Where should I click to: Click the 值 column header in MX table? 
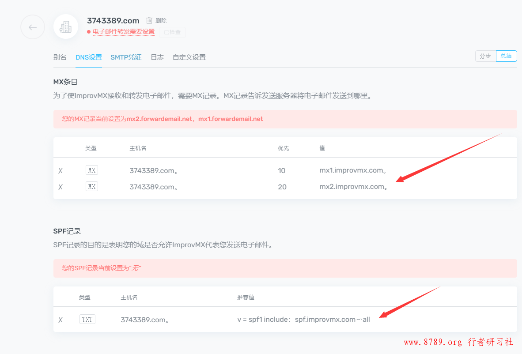322,148
